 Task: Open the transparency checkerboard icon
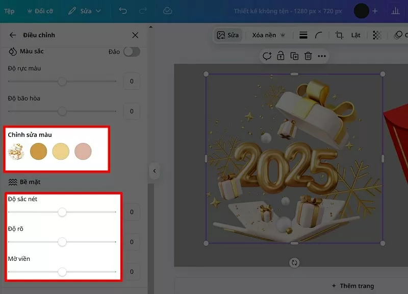[x=377, y=35]
